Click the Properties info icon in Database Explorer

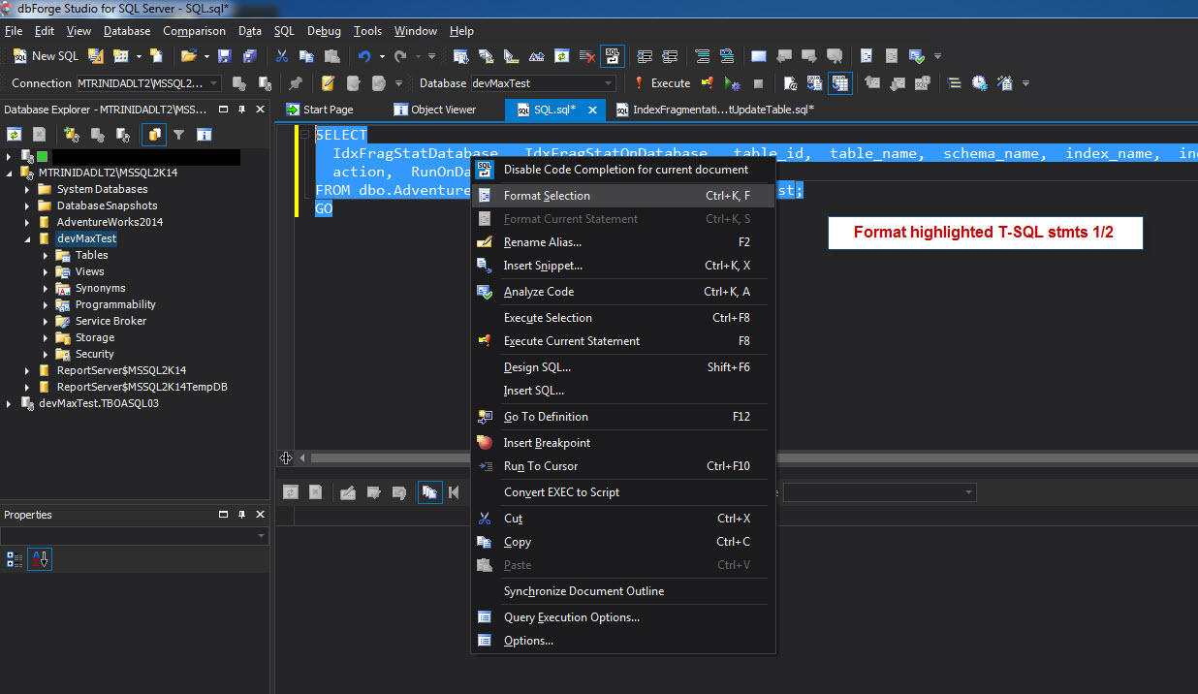[x=204, y=135]
